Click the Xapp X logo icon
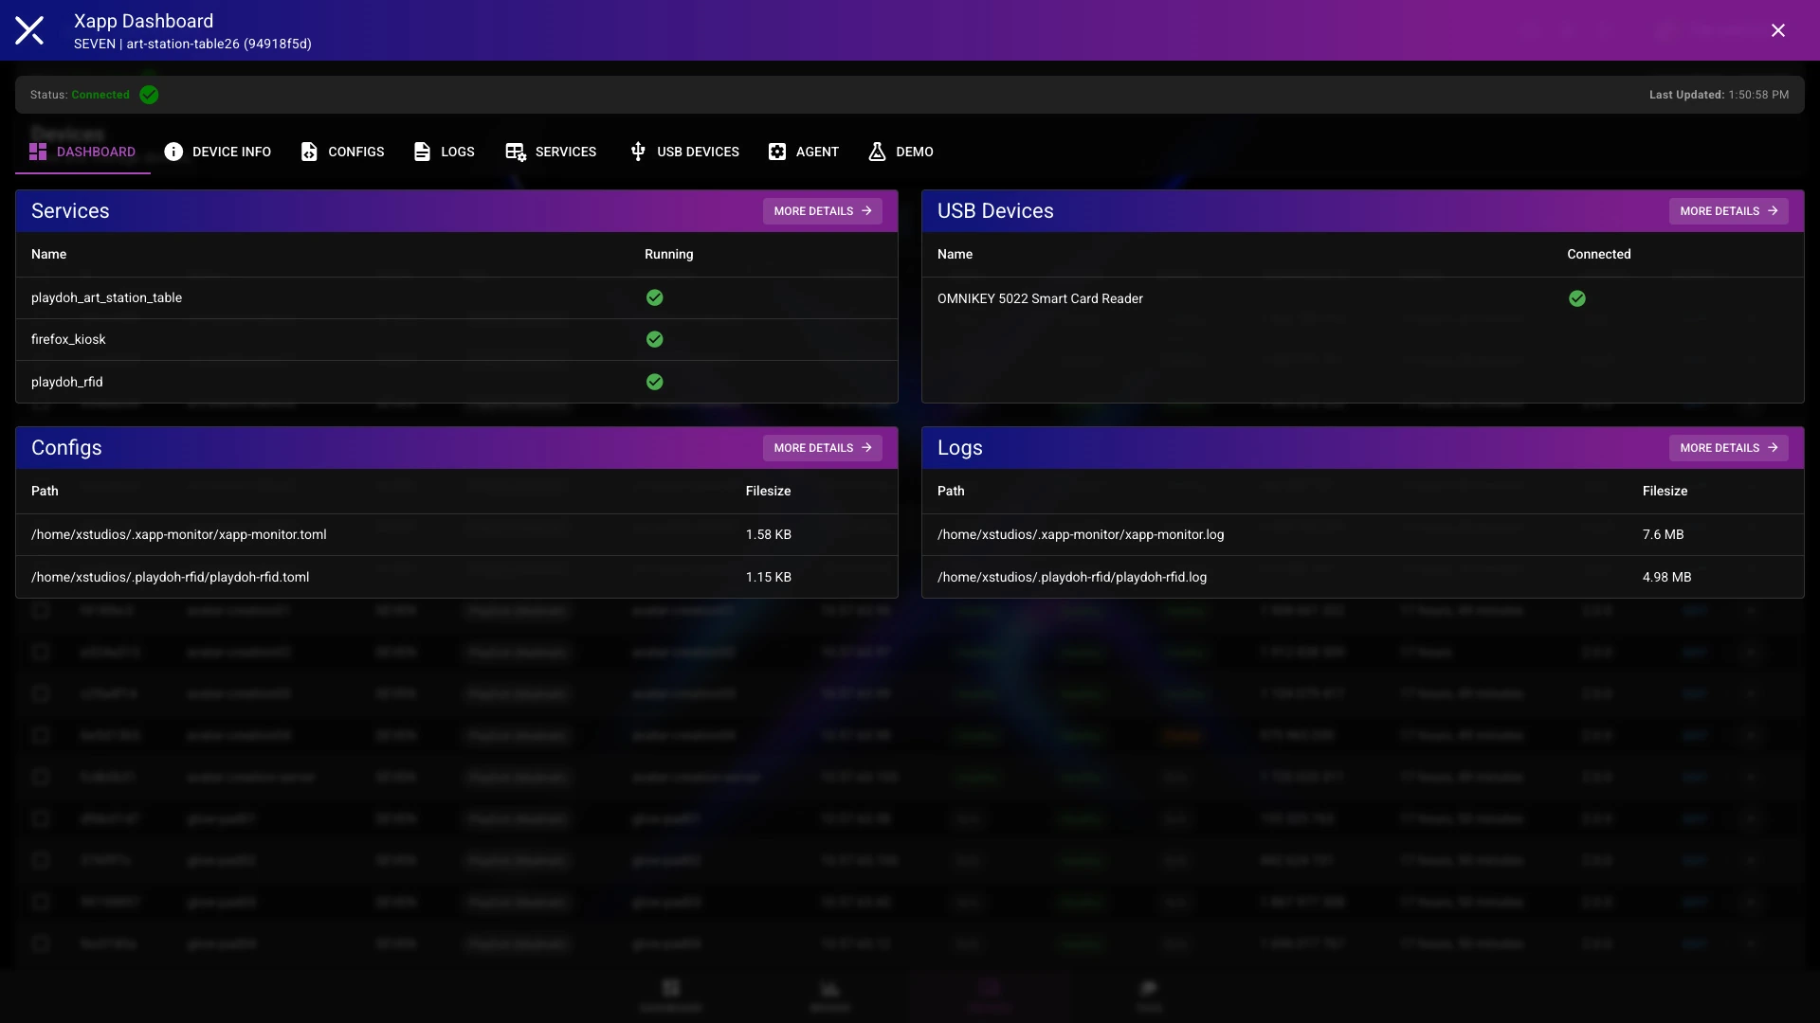 tap(29, 30)
